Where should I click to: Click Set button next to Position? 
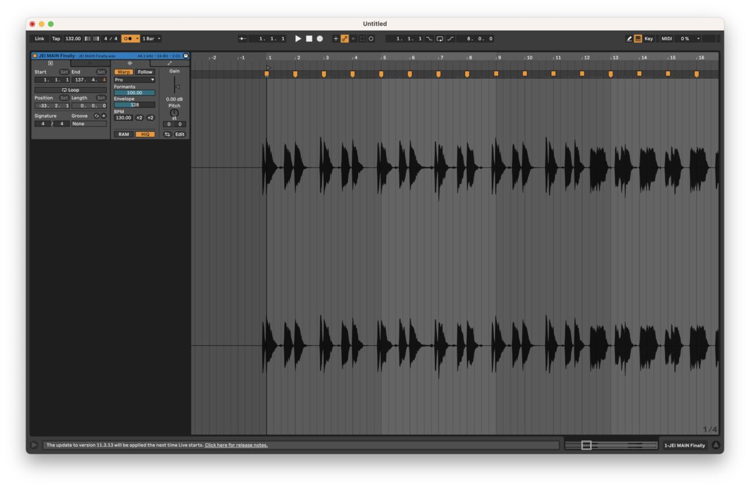pos(64,98)
